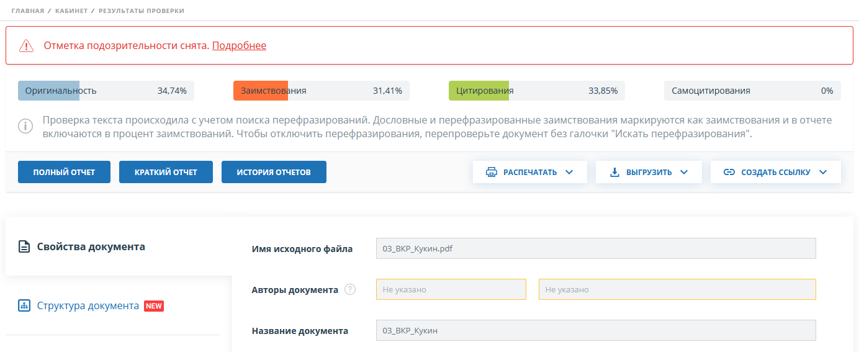The height and width of the screenshot is (352, 859).
Task: Click the help question mark near Авторы документа
Action: [x=350, y=289]
